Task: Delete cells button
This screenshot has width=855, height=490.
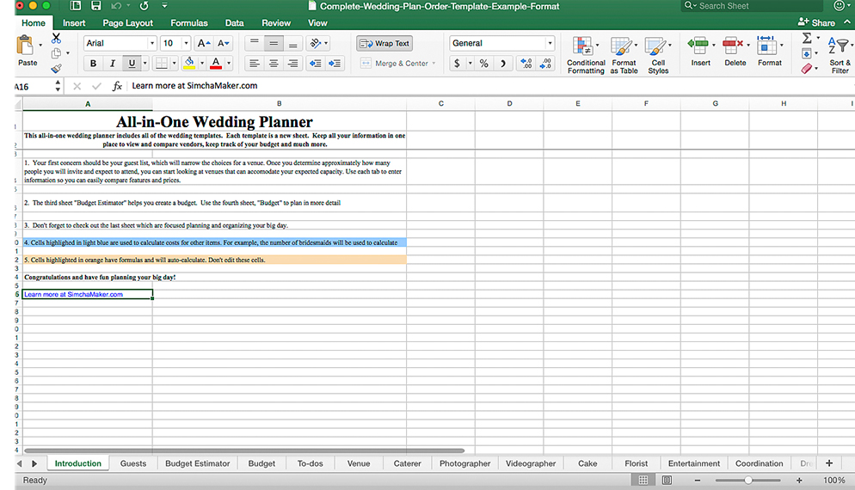Action: tap(735, 52)
